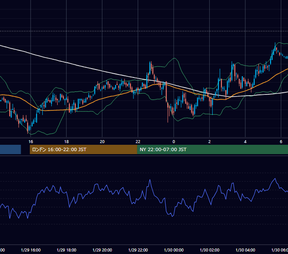This screenshot has width=288, height=254.
Task: Click the hour label 6 on price chart axis
Action: (281, 142)
